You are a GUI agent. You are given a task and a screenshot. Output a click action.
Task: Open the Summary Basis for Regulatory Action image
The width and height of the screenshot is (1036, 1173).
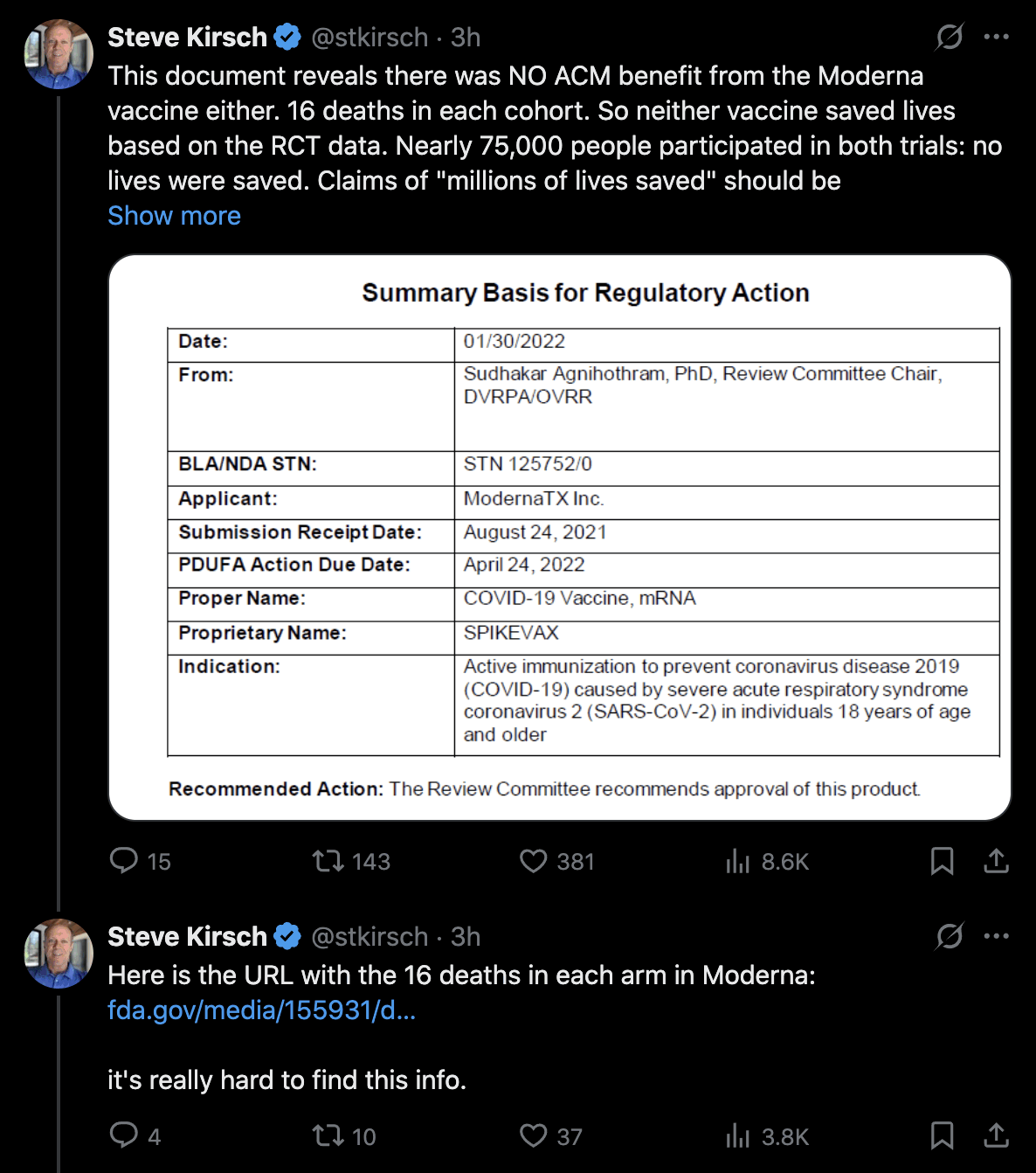(x=559, y=538)
